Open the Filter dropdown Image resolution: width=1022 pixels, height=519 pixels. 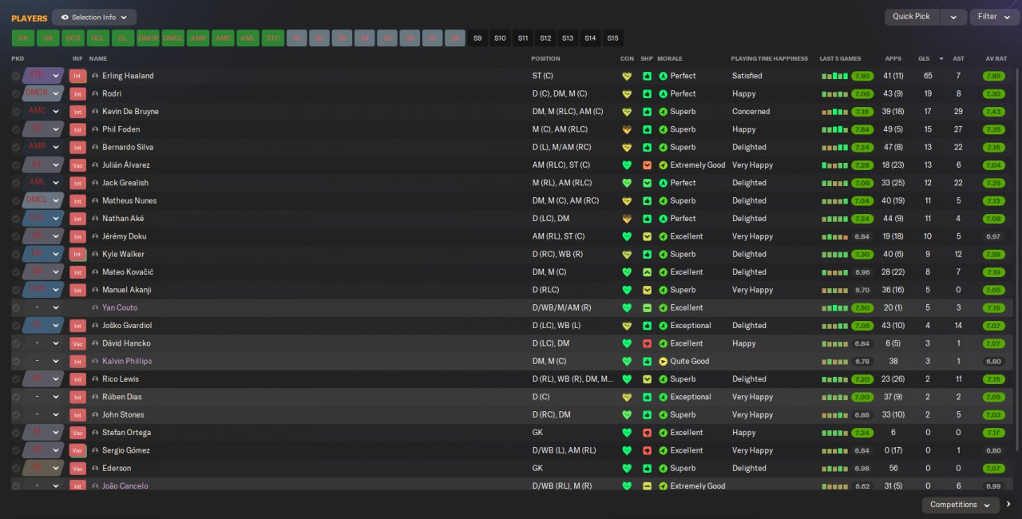(994, 17)
